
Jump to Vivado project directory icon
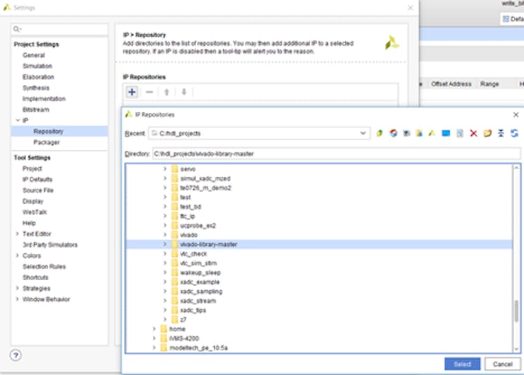pyautogui.click(x=432, y=133)
